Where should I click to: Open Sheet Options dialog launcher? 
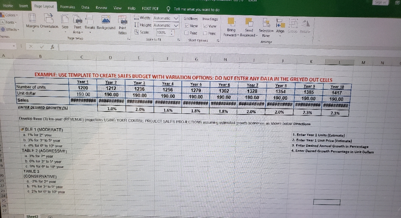(x=218, y=41)
